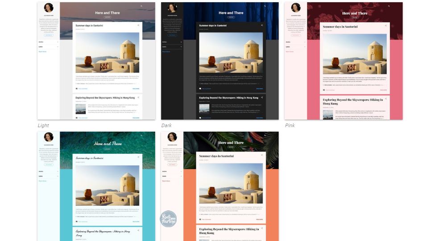Image resolution: width=430 pixels, height=241 pixels.
Task: Open 'Summer days in Santorini' in Light preview
Action: 89,25
